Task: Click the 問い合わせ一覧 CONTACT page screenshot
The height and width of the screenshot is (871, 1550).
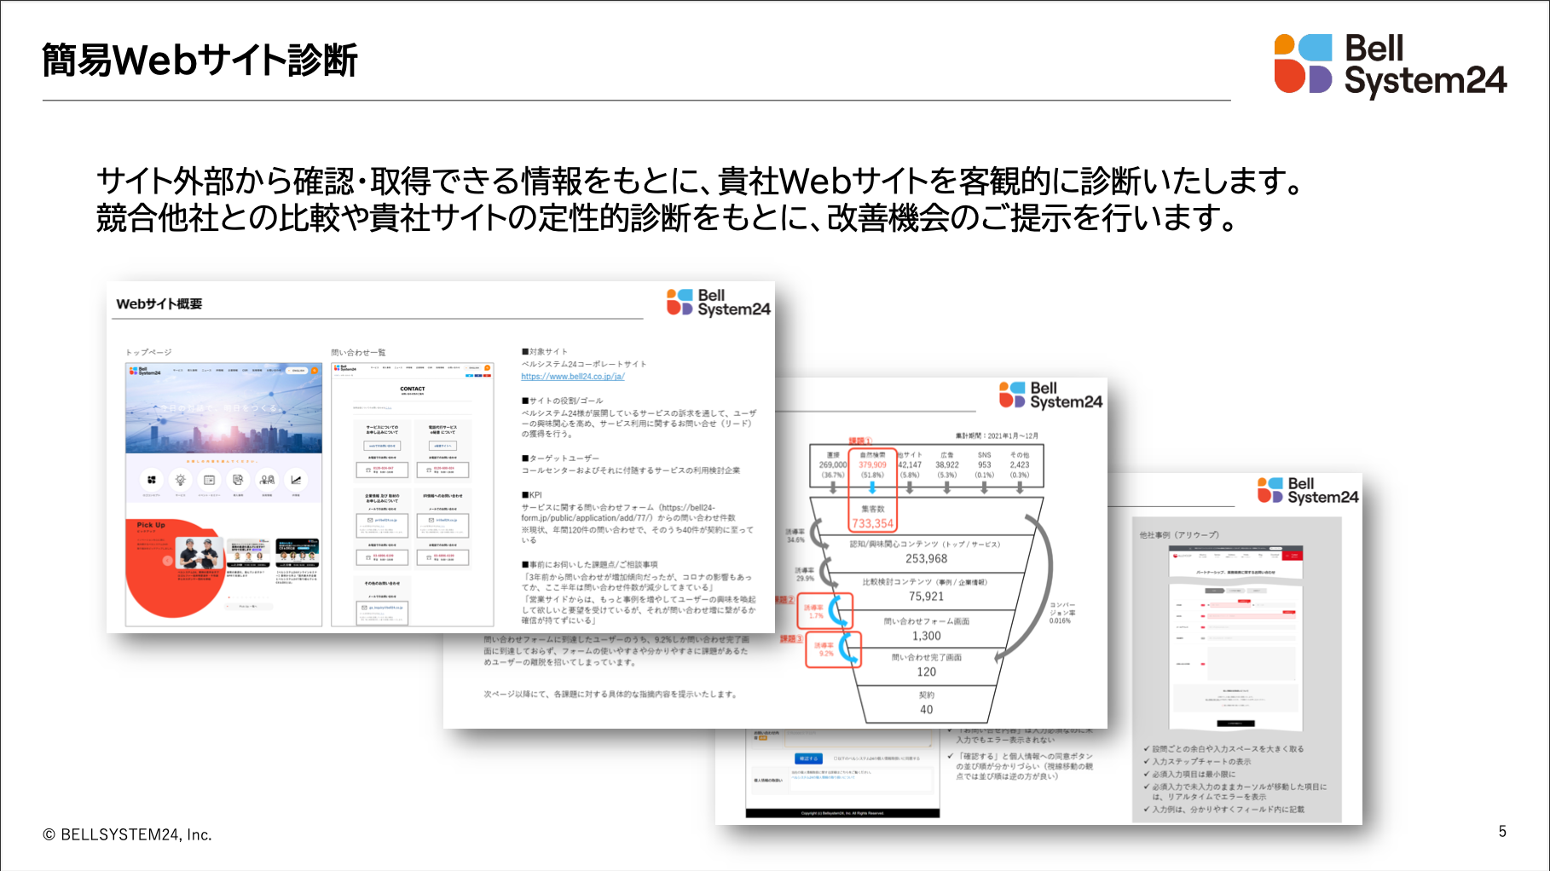Action: [x=413, y=494]
